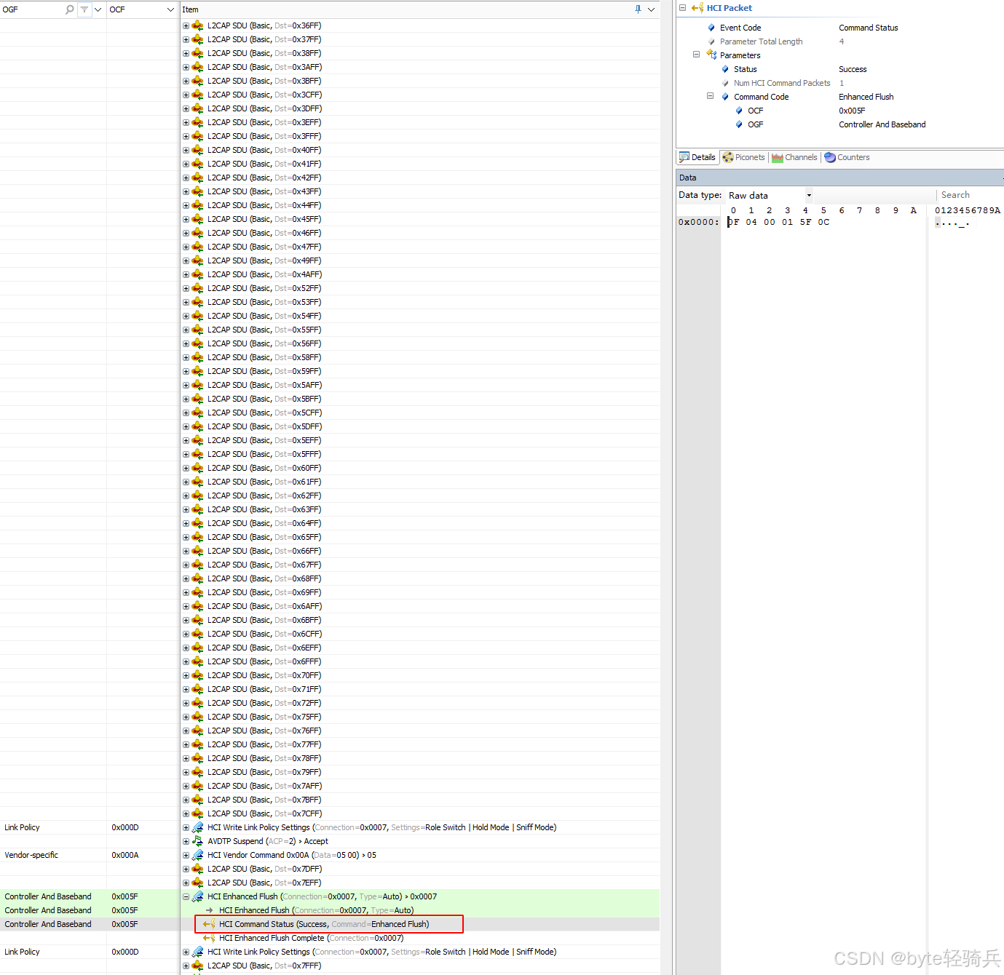Switch to the Piconets tab
The width and height of the screenshot is (1004, 975).
point(744,157)
